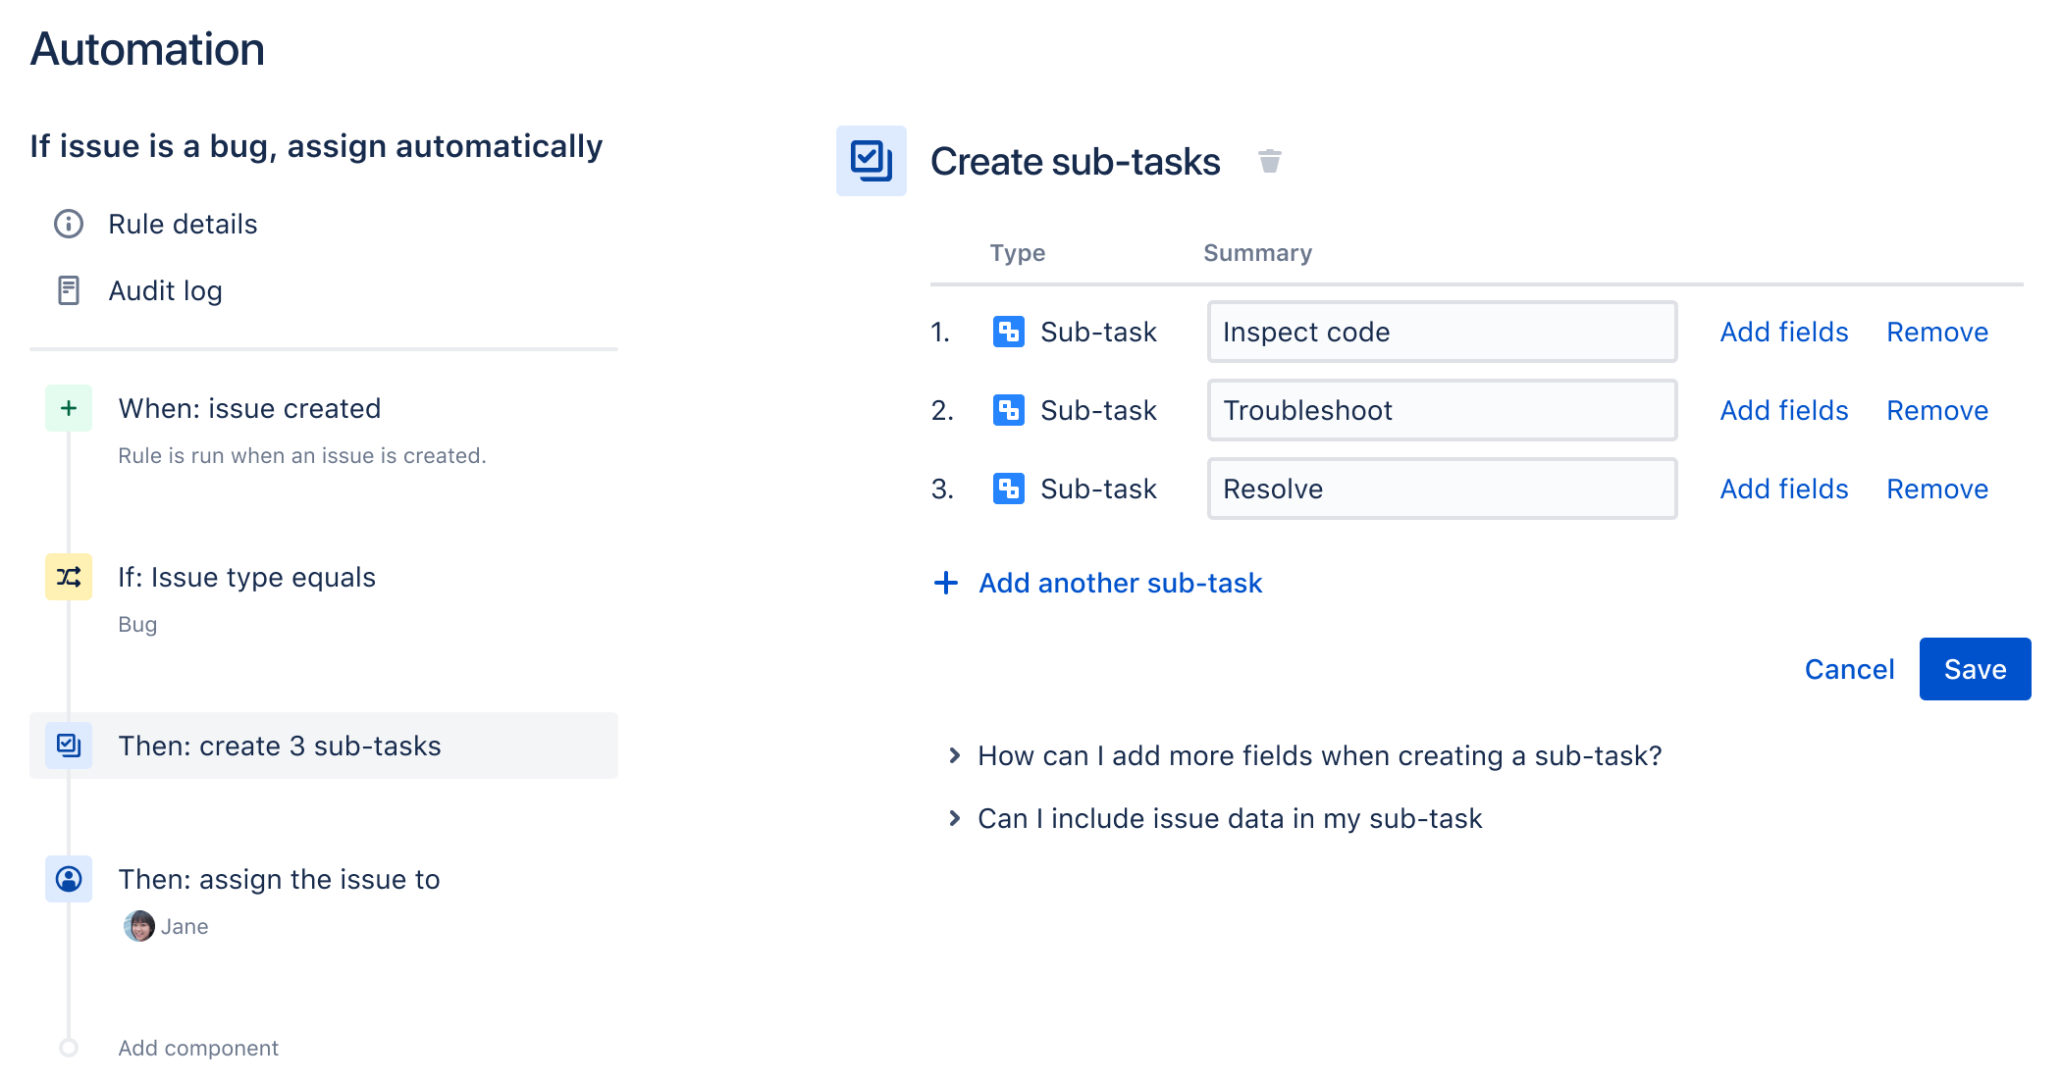Select the shuffle condition icon beside If
Viewport: 2061px width, 1081px height.
point(67,578)
